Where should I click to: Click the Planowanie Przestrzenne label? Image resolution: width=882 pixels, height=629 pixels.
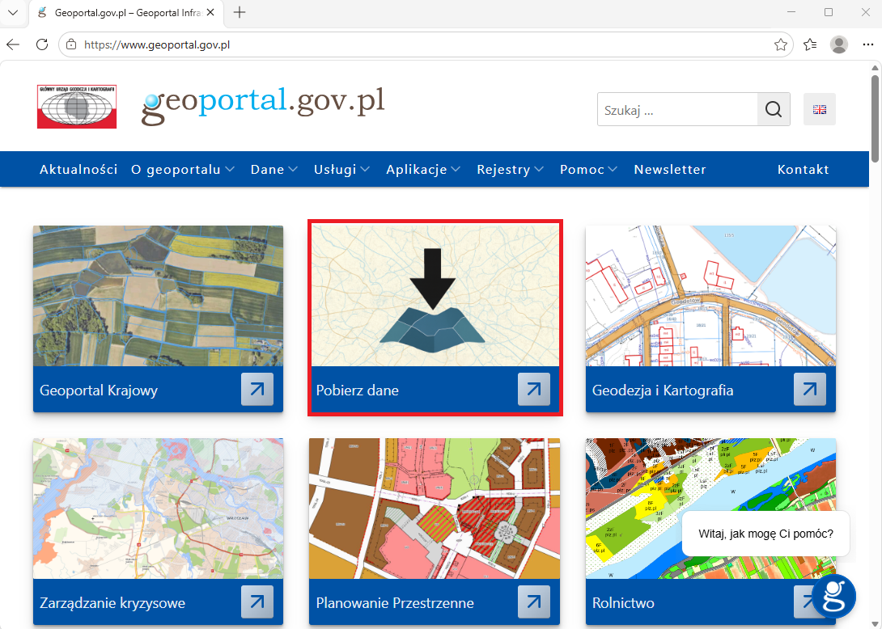pyautogui.click(x=395, y=602)
